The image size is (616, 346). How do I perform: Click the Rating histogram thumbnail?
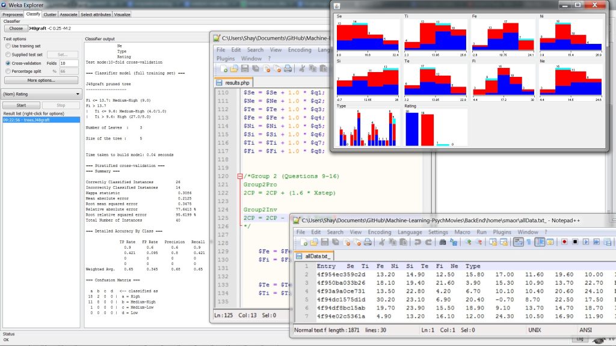(436, 127)
